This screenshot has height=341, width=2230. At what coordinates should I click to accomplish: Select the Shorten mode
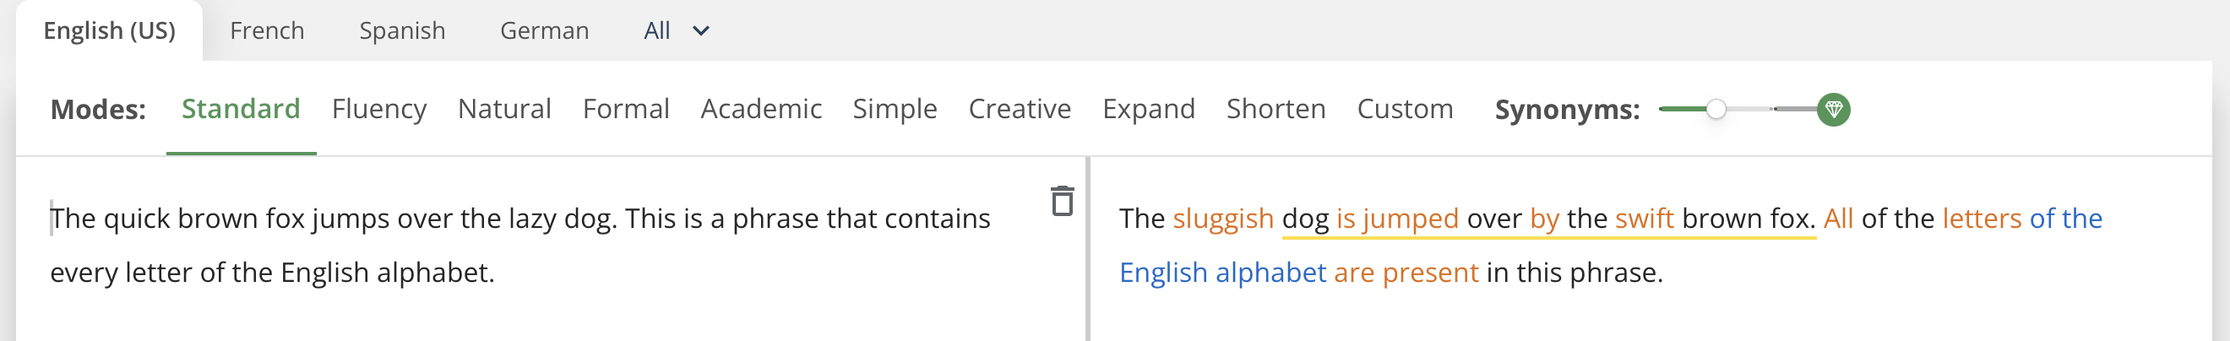pos(1275,110)
